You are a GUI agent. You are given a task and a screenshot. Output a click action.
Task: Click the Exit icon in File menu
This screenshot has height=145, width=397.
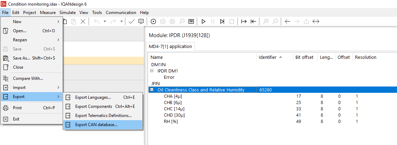pos(6,119)
